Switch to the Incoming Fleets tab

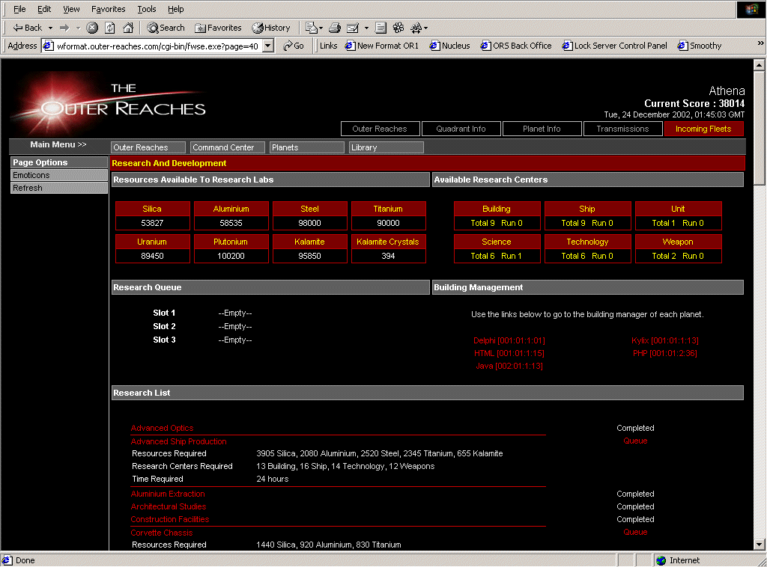pyautogui.click(x=703, y=129)
